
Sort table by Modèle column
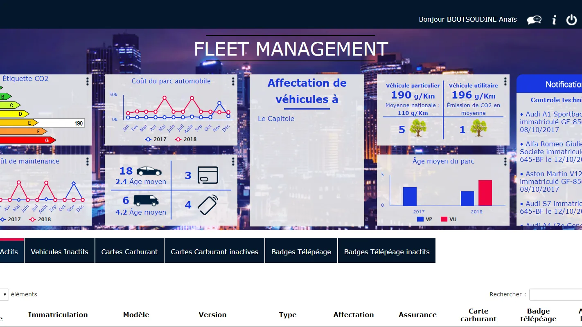[136, 315]
